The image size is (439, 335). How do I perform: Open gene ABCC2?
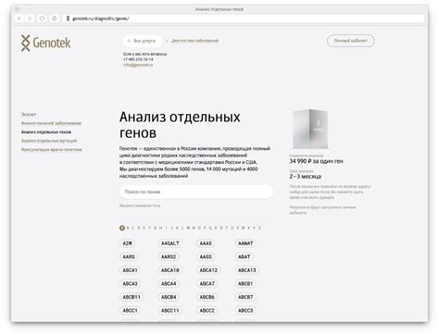point(207,310)
